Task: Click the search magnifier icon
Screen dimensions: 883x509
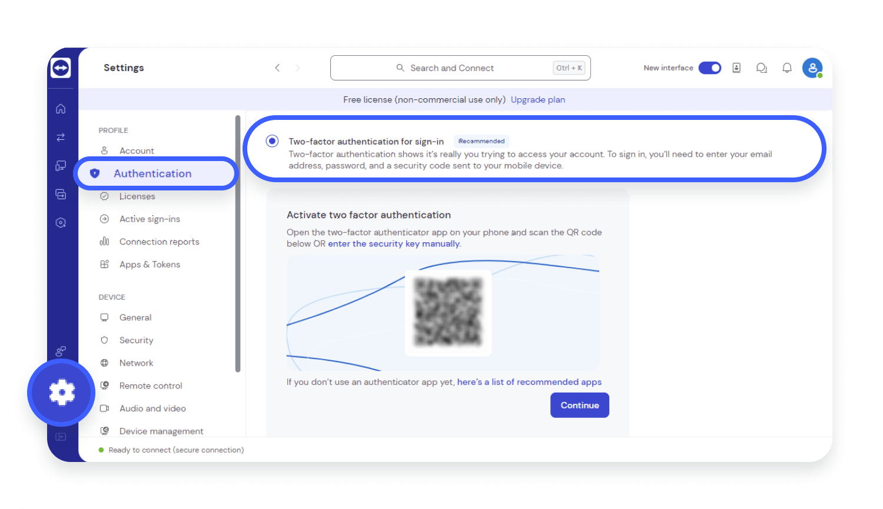Action: pyautogui.click(x=400, y=68)
